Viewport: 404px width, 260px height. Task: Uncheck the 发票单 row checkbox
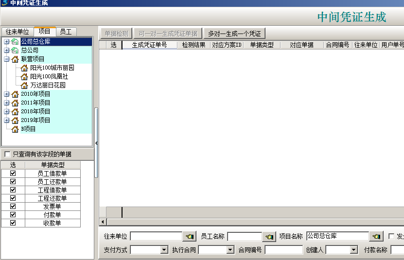[13, 207]
